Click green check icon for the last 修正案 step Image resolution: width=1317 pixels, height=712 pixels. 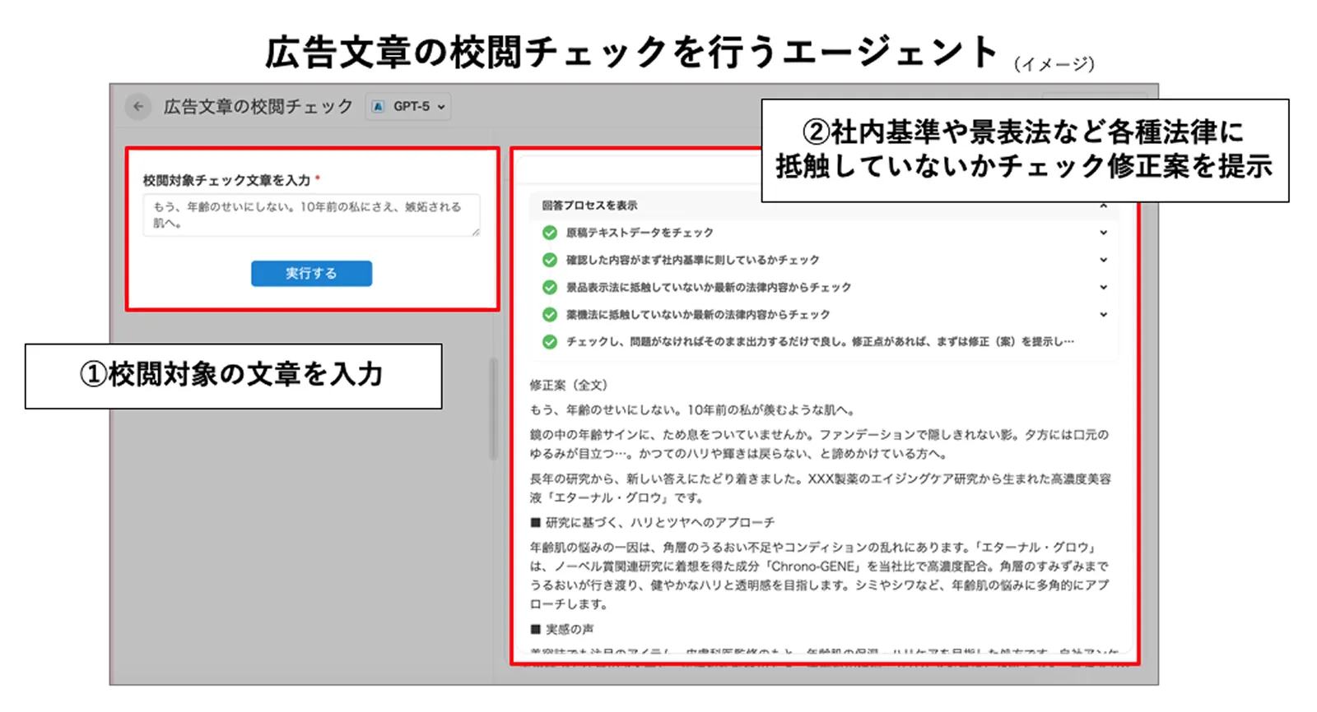pos(549,341)
